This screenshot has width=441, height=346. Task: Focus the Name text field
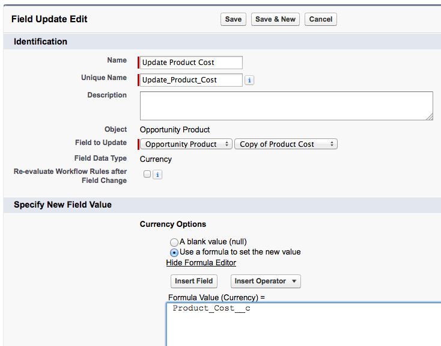(x=191, y=63)
